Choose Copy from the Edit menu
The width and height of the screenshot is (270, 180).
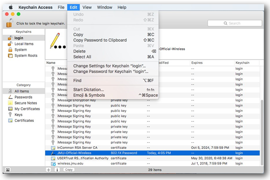pyautogui.click(x=113, y=35)
